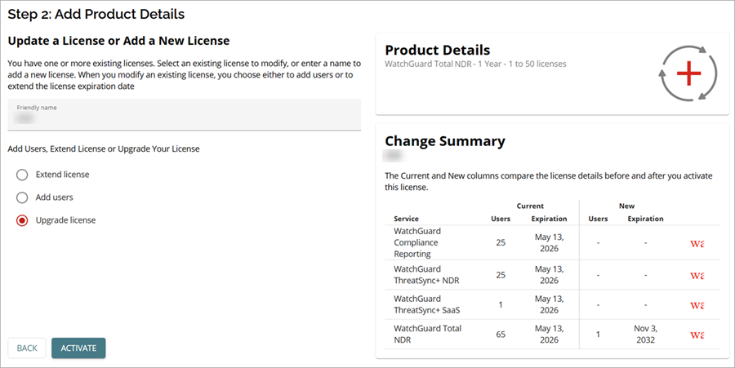Image resolution: width=735 pixels, height=368 pixels.
Task: Click the Product Details heading
Action: 438,50
